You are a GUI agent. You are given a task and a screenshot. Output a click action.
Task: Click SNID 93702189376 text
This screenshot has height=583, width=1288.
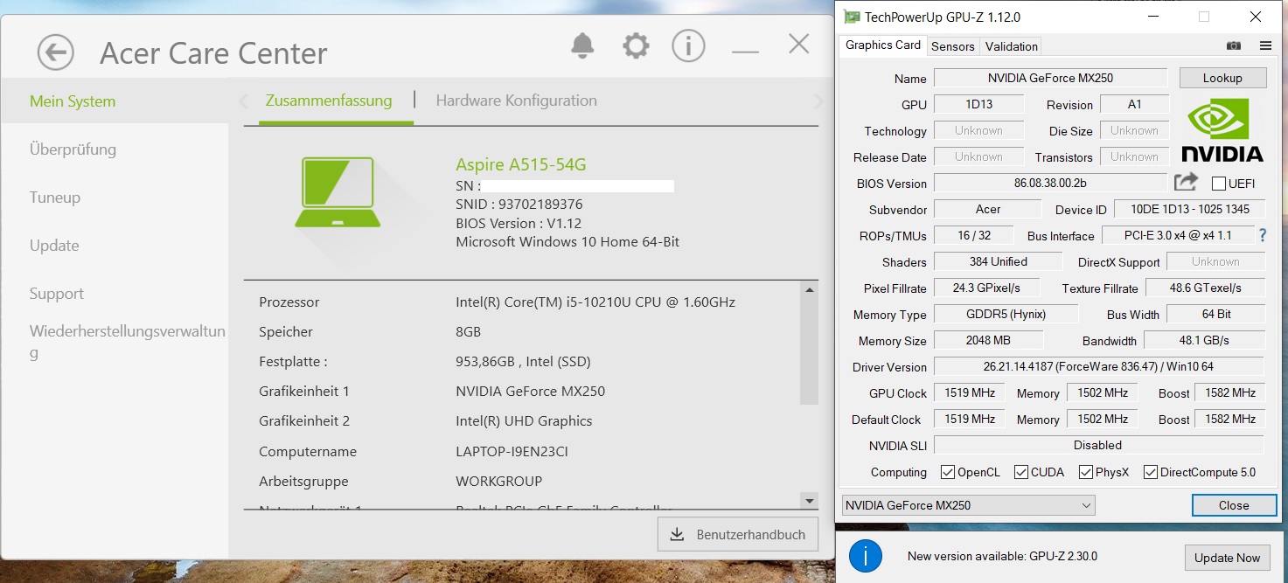coord(519,205)
